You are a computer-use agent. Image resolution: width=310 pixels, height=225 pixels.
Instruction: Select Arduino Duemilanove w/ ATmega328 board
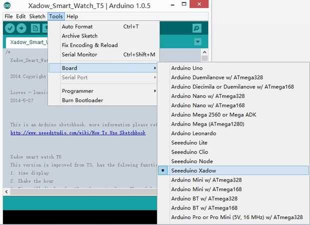[233, 77]
